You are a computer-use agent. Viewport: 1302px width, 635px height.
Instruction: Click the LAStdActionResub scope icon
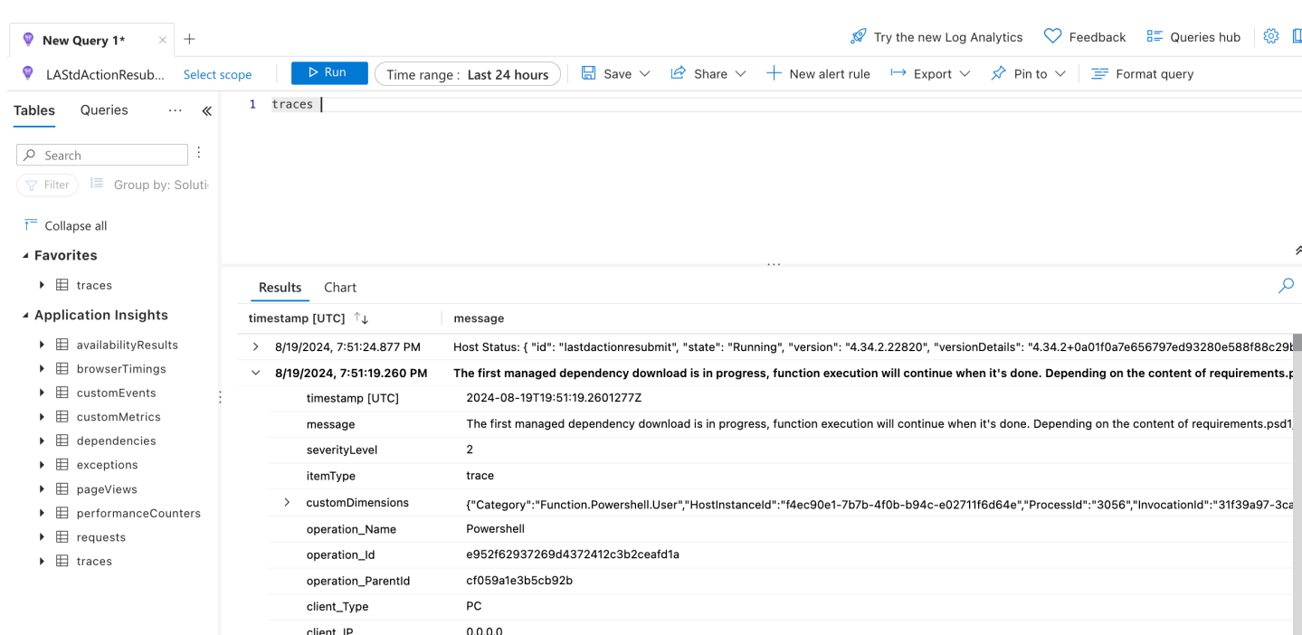27,74
